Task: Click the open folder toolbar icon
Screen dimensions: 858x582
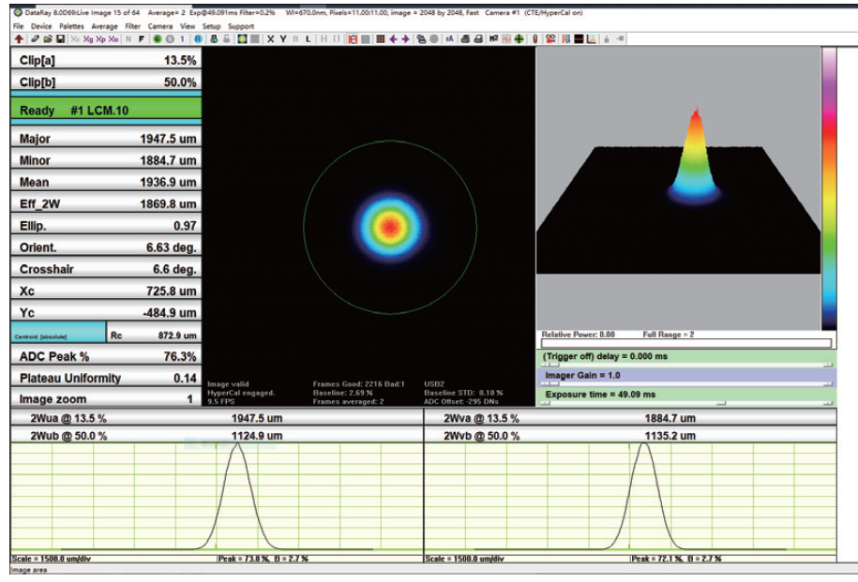Action: (x=47, y=39)
